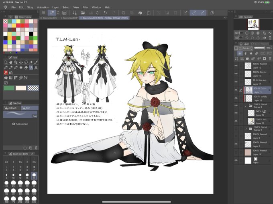
Task: Open the Layer palette menu icon
Action: [236, 44]
